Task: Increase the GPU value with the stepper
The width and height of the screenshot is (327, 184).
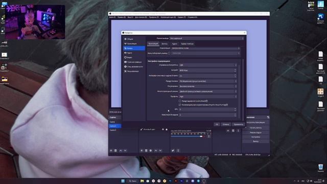Action: pyautogui.click(x=236, y=108)
